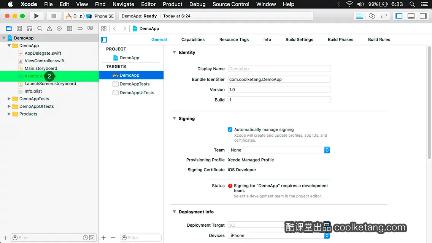Open the breakpoint navigator
Viewport: 432px width, 243px height.
click(x=80, y=28)
